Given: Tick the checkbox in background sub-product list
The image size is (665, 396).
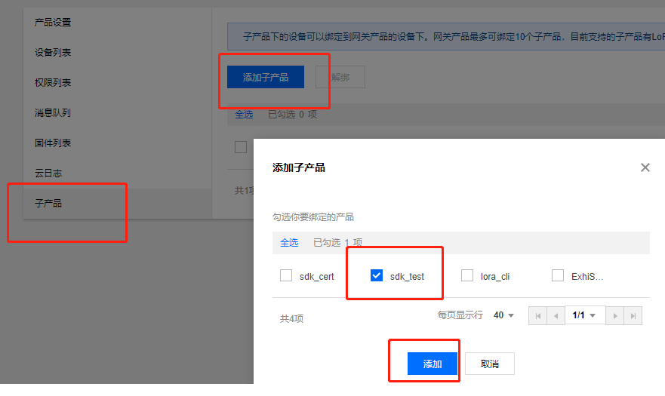Looking at the screenshot, I should [x=241, y=147].
